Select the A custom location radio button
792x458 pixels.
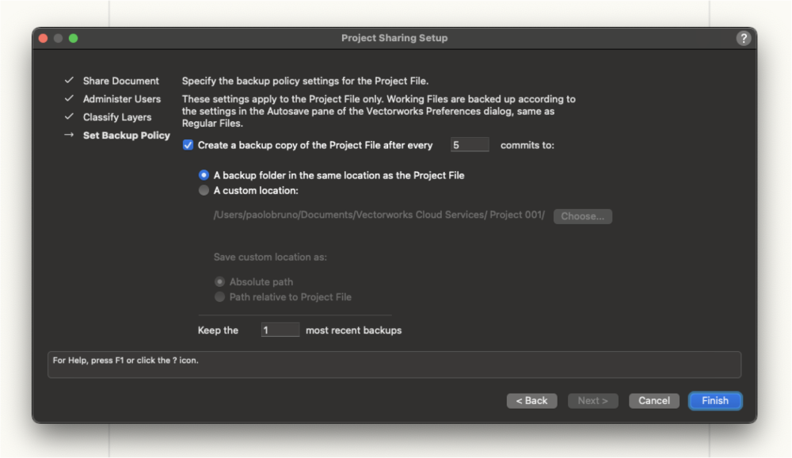click(204, 191)
